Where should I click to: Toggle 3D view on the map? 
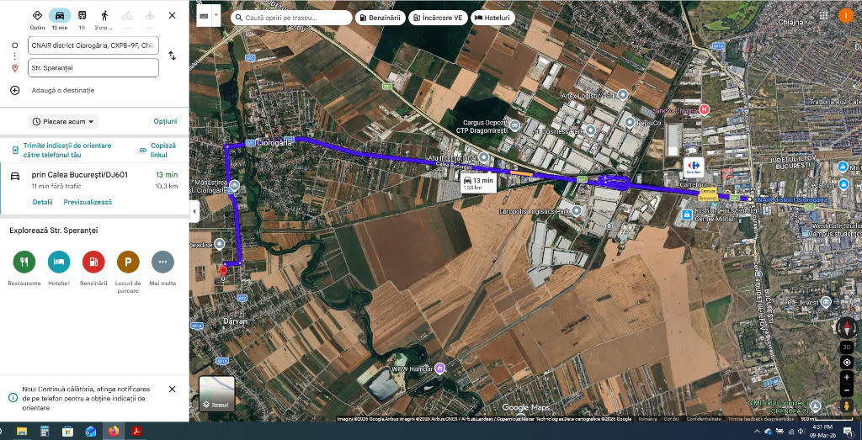click(x=847, y=347)
